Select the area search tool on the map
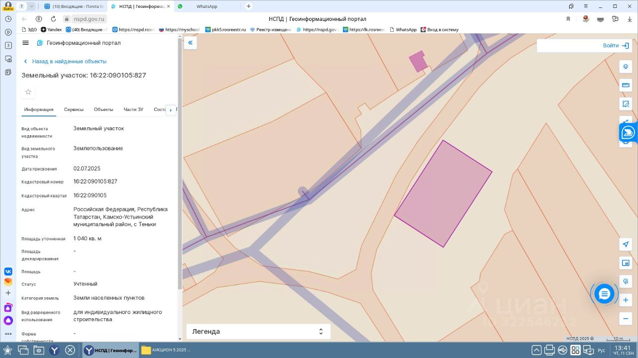 point(626,104)
